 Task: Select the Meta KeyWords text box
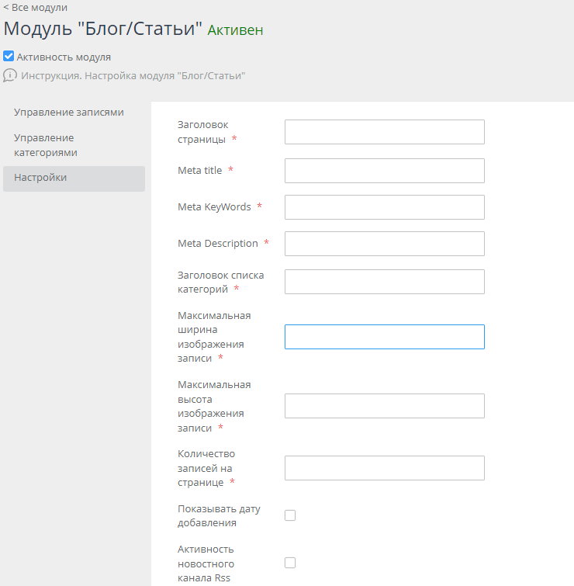click(x=384, y=207)
